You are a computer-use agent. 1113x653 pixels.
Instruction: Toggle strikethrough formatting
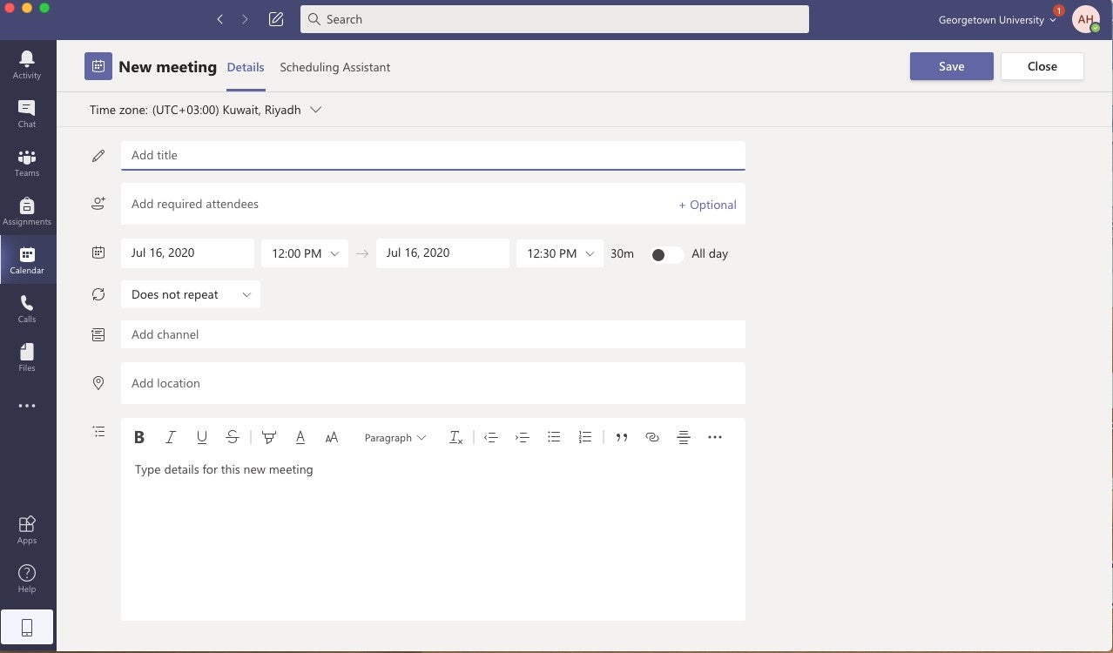point(233,437)
